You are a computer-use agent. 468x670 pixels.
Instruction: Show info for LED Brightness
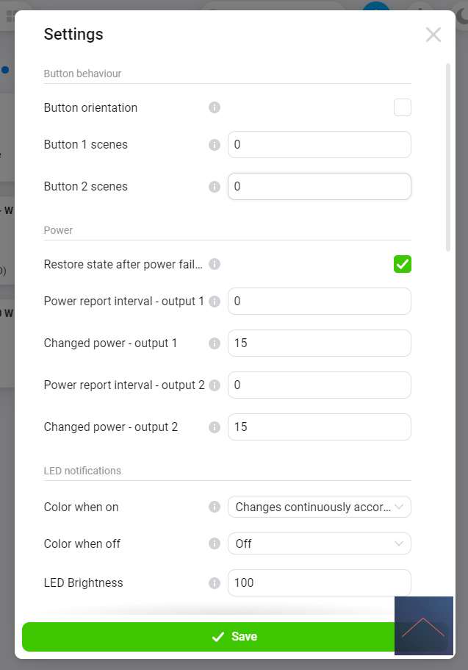tap(215, 583)
